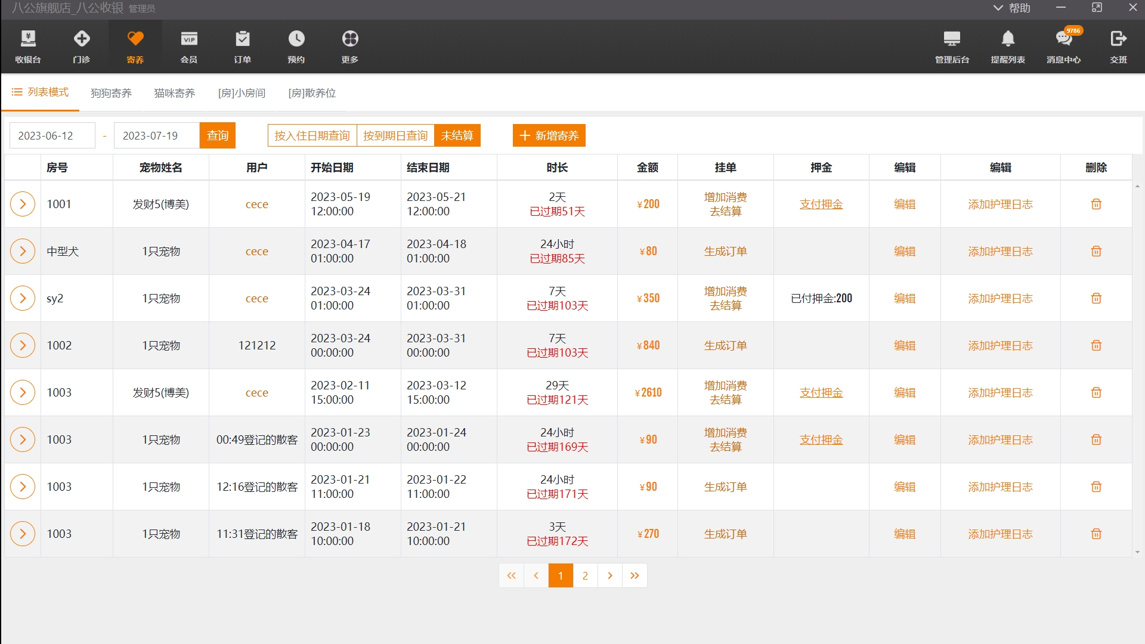Click amount ¥840 for room 1002
1145x644 pixels.
click(648, 345)
